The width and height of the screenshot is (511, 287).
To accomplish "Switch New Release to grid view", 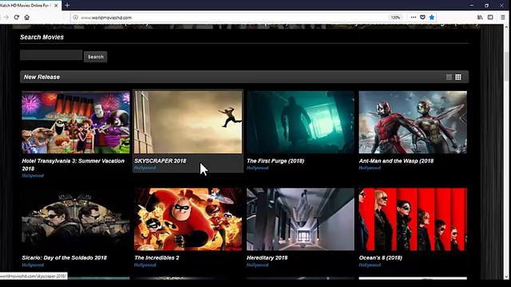I will click(458, 77).
